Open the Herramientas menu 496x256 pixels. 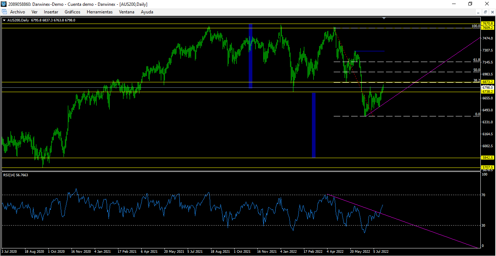(x=99, y=12)
